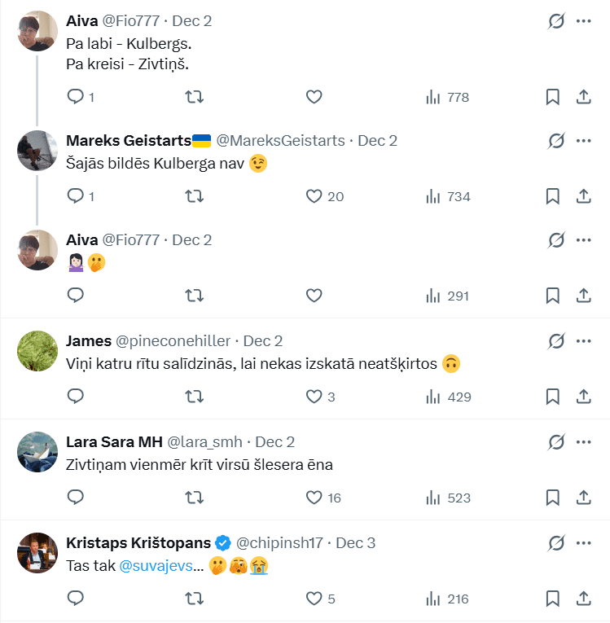This screenshot has width=610, height=623.
Task: Open the Dec 3 timestamp on Kristaps' tweet
Action: 356,542
